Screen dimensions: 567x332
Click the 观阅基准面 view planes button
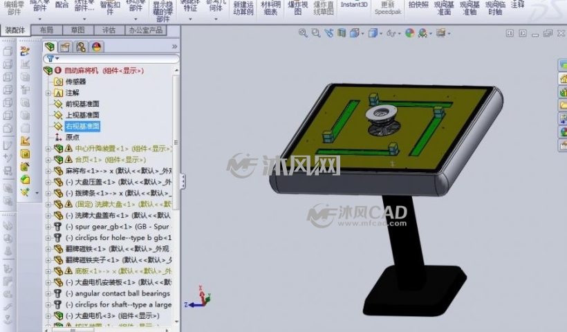point(444,7)
